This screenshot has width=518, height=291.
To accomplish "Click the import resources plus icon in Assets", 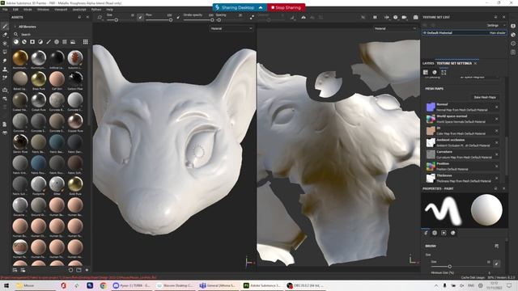I will tap(87, 270).
